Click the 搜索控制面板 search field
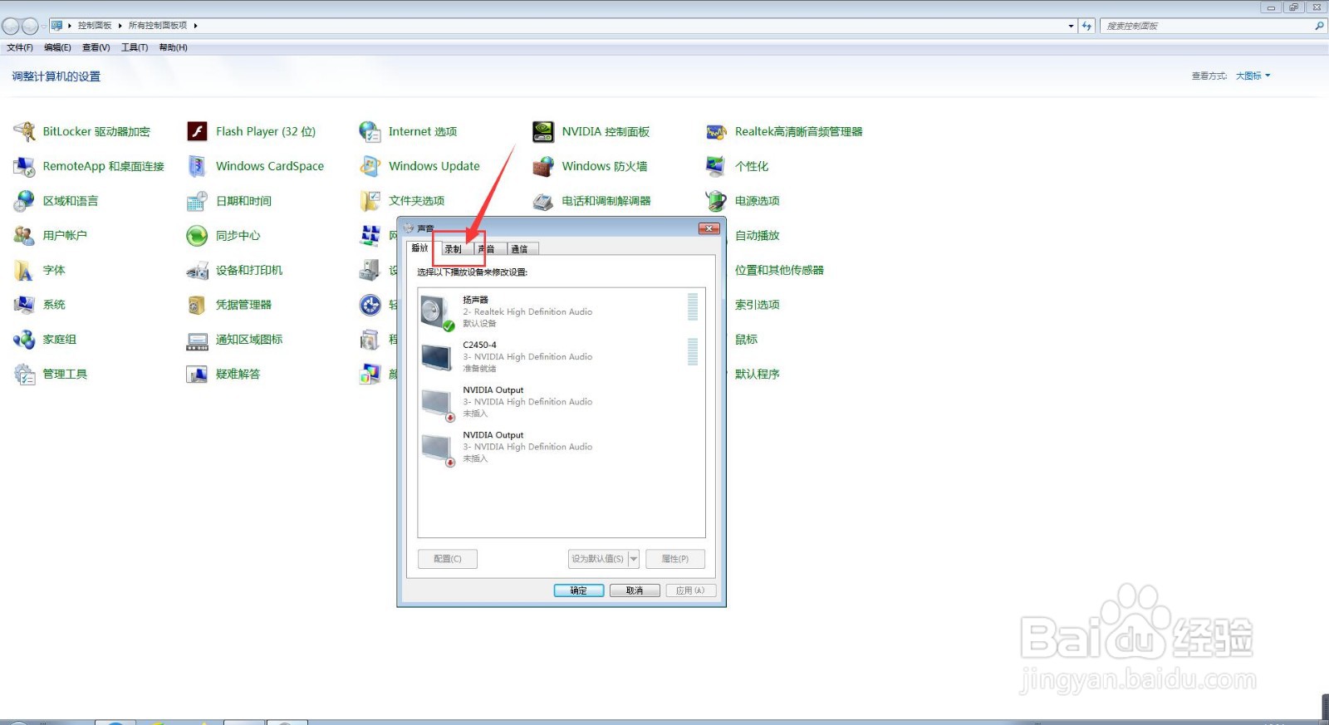Image resolution: width=1329 pixels, height=725 pixels. point(1207,26)
